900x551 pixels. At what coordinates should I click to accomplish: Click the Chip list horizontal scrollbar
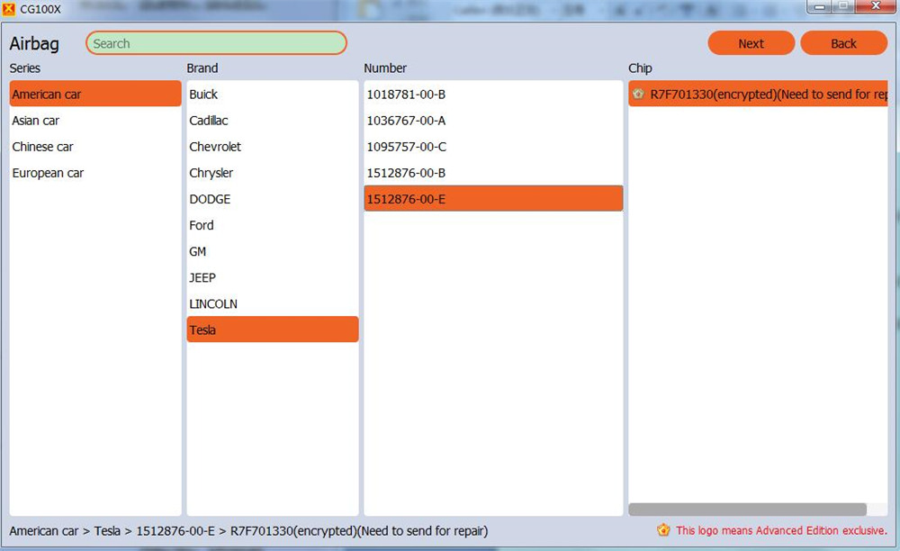(x=747, y=510)
